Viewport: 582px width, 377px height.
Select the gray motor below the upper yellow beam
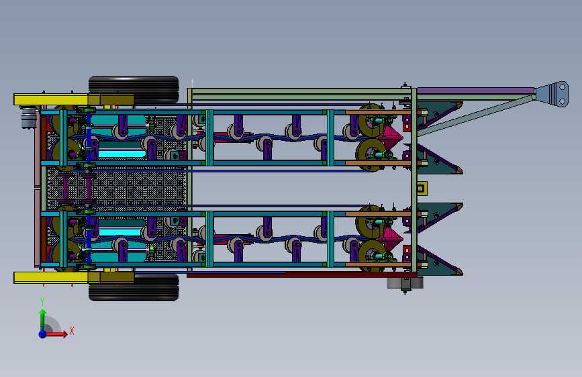(x=29, y=117)
